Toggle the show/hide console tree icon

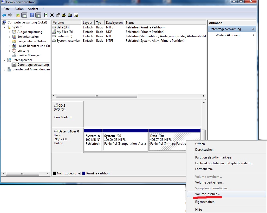coord(24,15)
